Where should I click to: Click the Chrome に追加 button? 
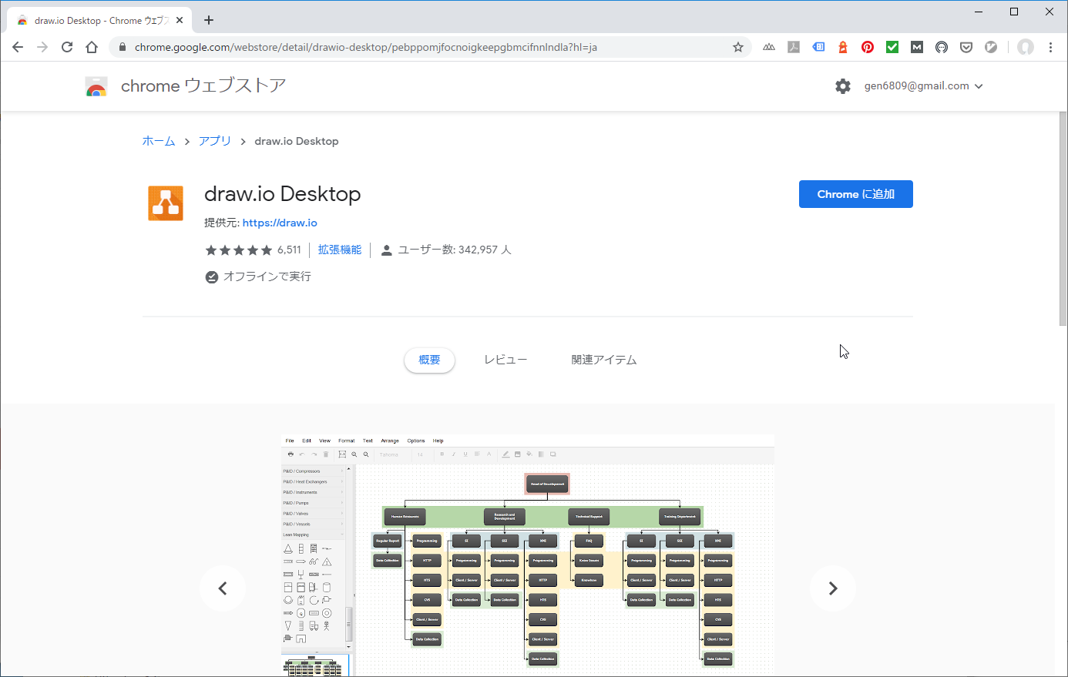click(856, 194)
